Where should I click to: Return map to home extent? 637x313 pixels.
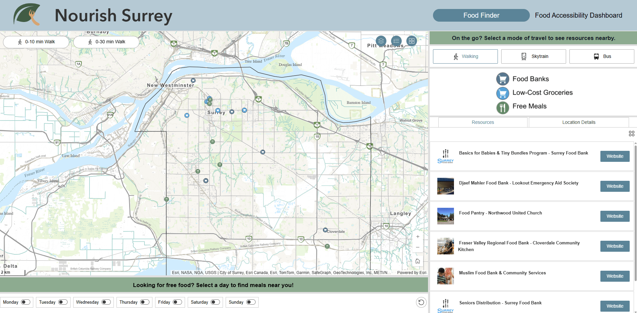pyautogui.click(x=418, y=261)
